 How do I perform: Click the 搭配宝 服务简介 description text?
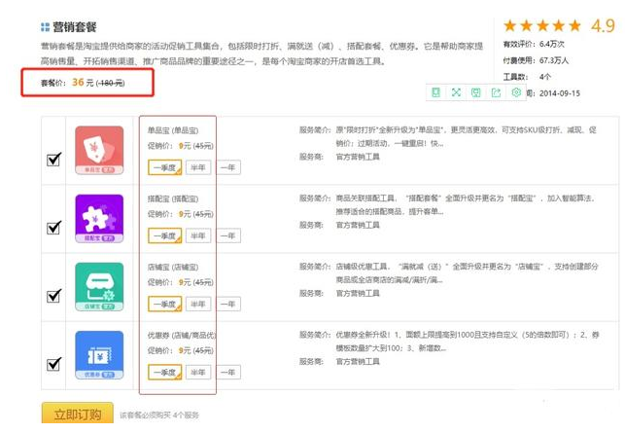point(466,204)
